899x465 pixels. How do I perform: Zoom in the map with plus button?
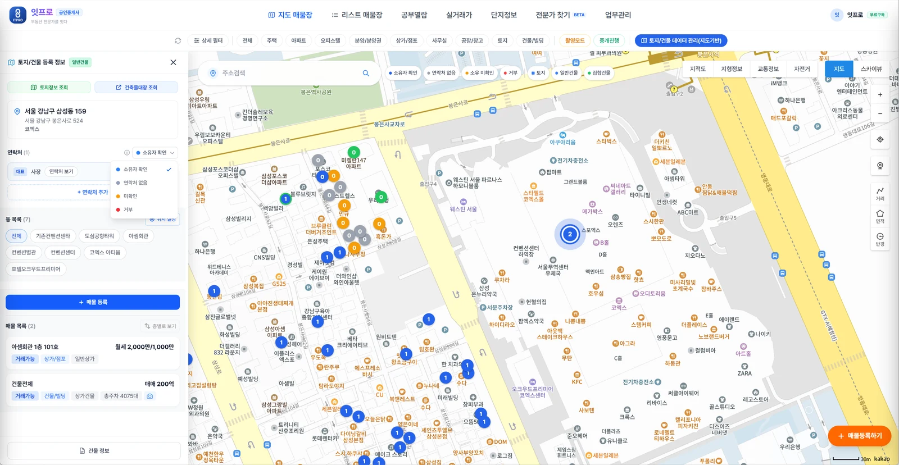click(x=880, y=94)
